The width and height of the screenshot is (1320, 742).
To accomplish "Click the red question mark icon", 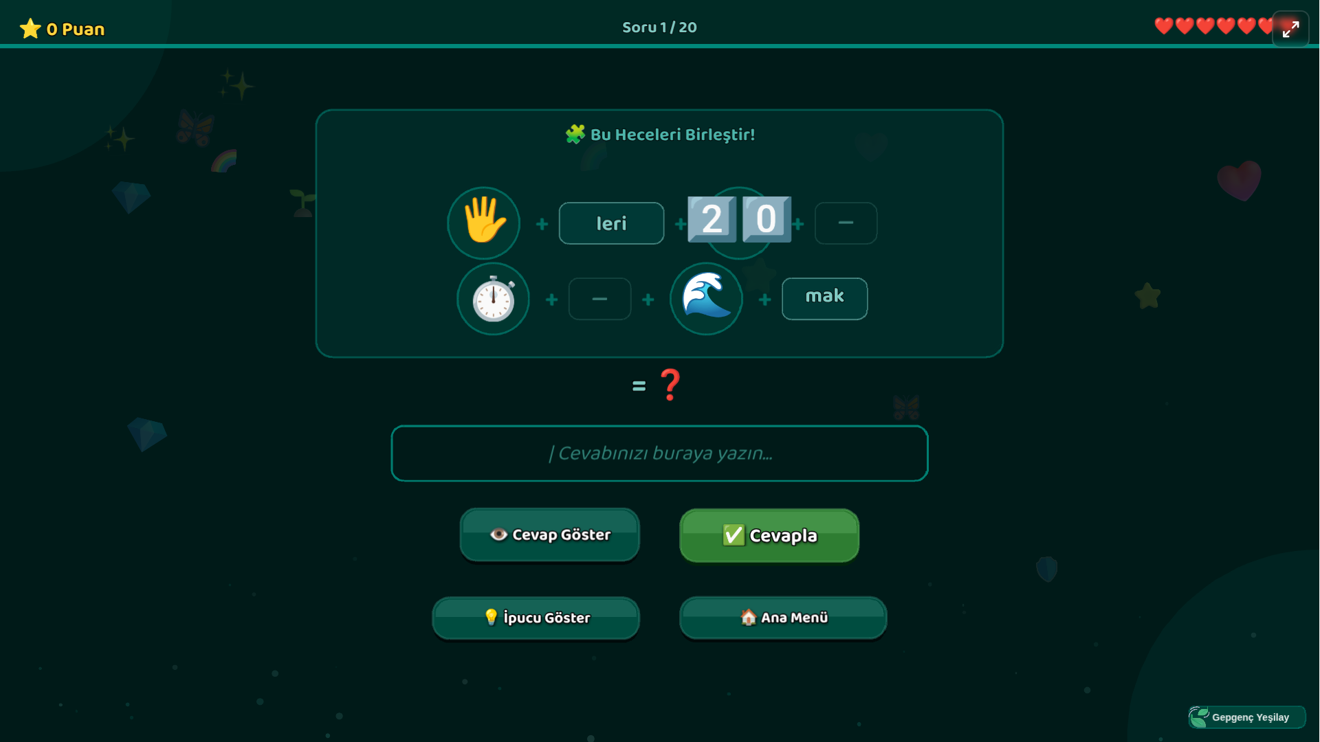I will 670,385.
